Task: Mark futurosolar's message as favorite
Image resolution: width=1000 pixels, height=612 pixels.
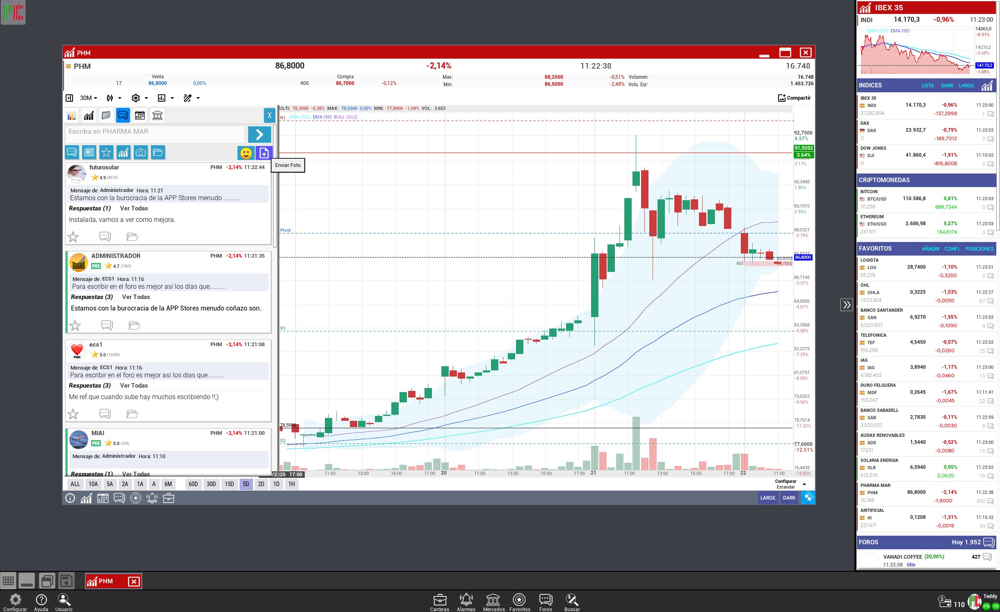Action: click(73, 237)
